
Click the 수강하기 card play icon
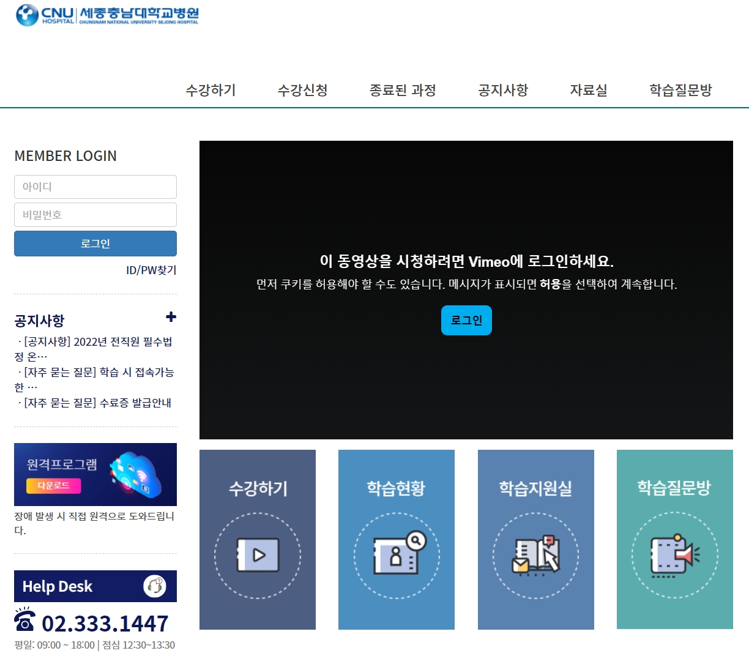[x=258, y=555]
